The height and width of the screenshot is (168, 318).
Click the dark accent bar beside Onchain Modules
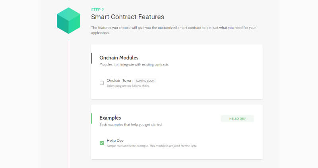pyautogui.click(x=91, y=58)
